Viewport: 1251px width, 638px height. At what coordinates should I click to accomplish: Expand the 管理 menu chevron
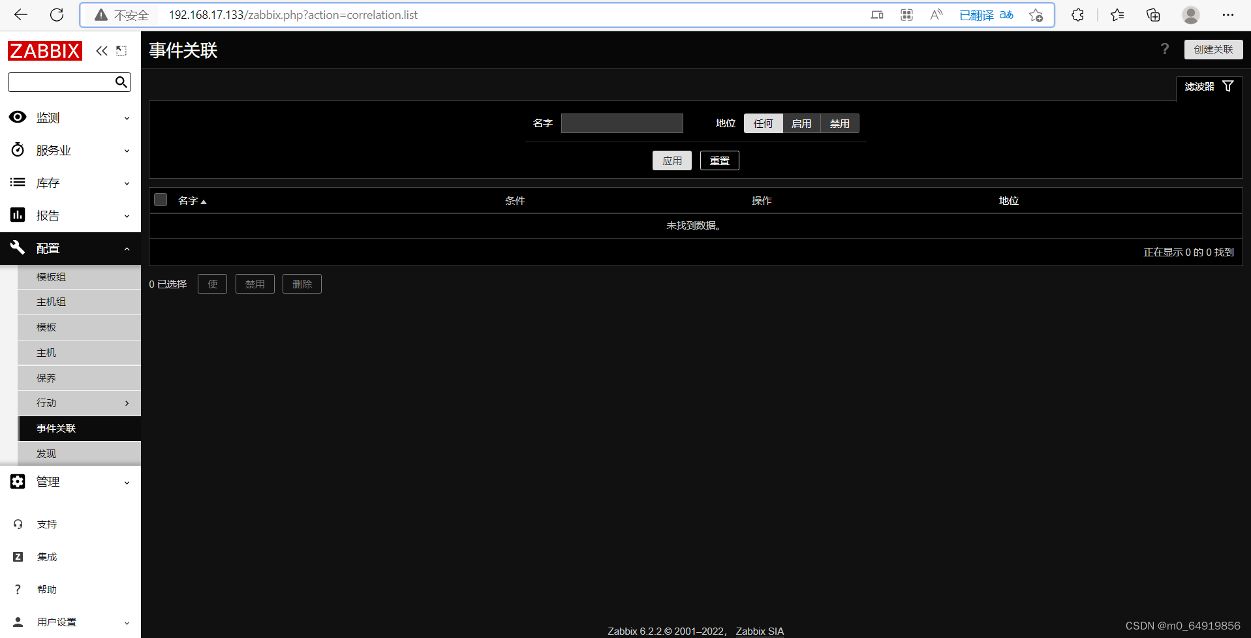(127, 483)
